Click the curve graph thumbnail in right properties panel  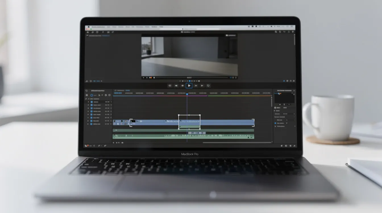click(x=285, y=98)
